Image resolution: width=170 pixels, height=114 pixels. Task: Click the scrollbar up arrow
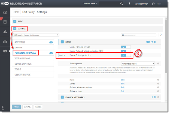coord(166,18)
